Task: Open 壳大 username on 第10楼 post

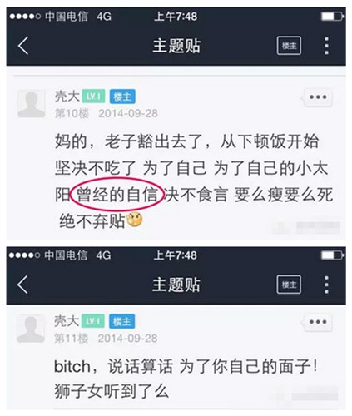Action: click(67, 97)
